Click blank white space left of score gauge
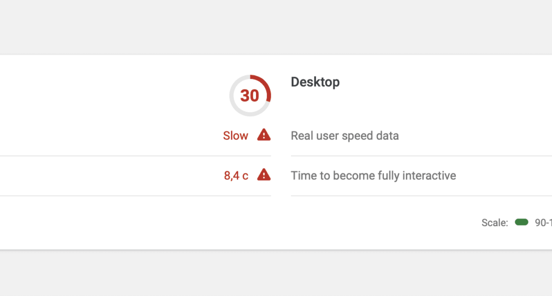 pos(112,102)
